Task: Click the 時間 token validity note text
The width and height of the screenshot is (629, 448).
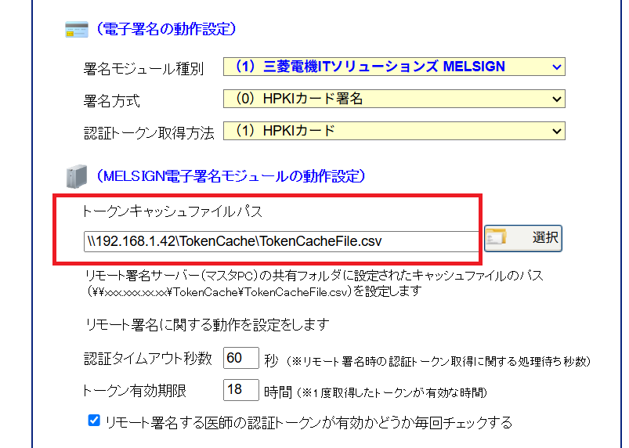Action: point(375,392)
